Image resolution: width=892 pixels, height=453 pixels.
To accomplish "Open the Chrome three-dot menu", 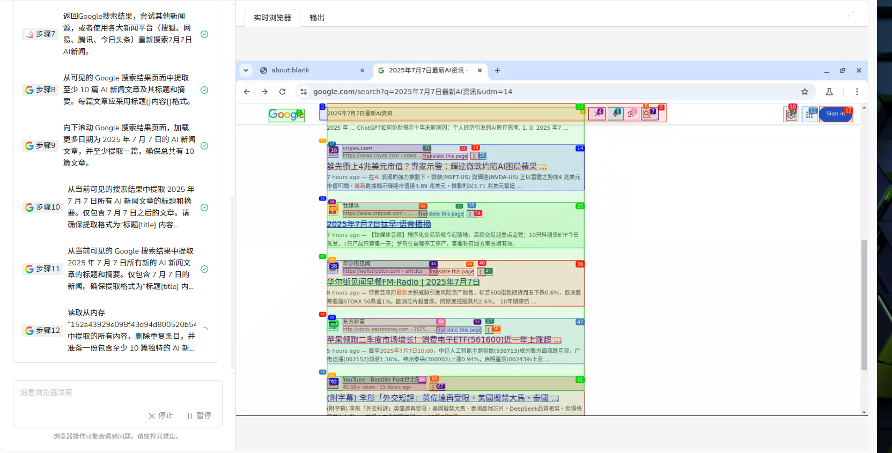I will coord(857,92).
